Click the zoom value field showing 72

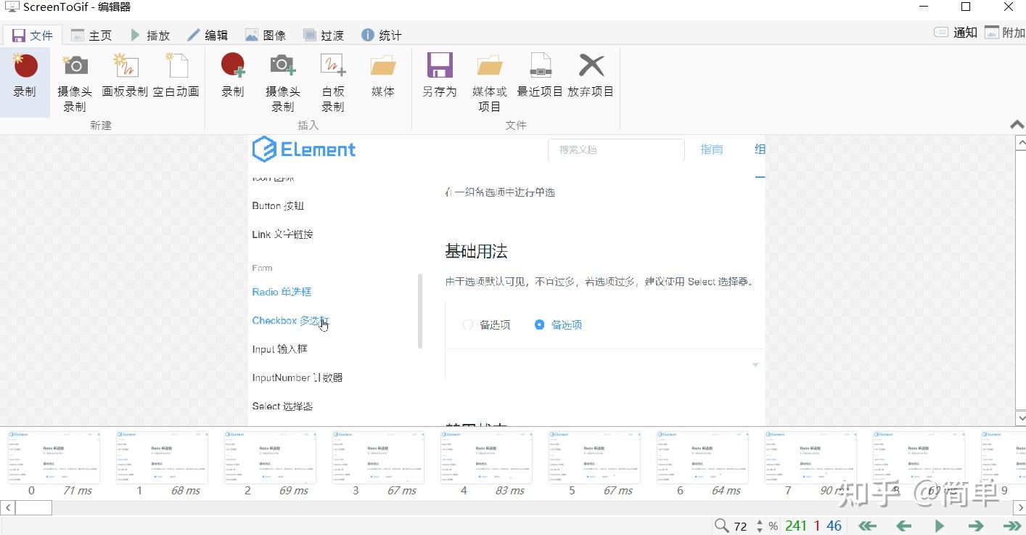tap(741, 526)
